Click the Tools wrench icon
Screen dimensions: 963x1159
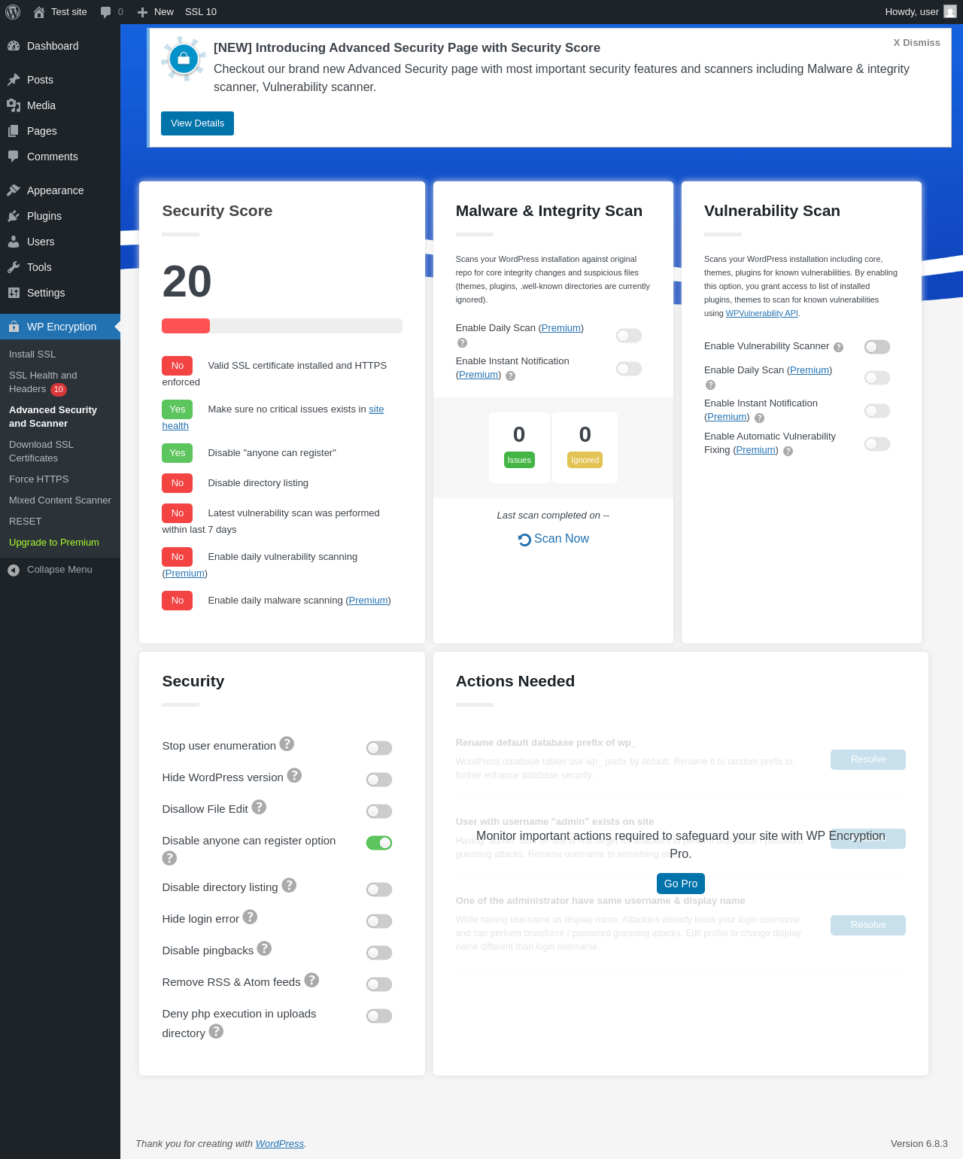click(x=14, y=267)
